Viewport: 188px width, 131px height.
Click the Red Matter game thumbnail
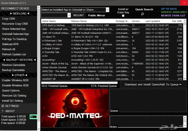click(x=75, y=108)
